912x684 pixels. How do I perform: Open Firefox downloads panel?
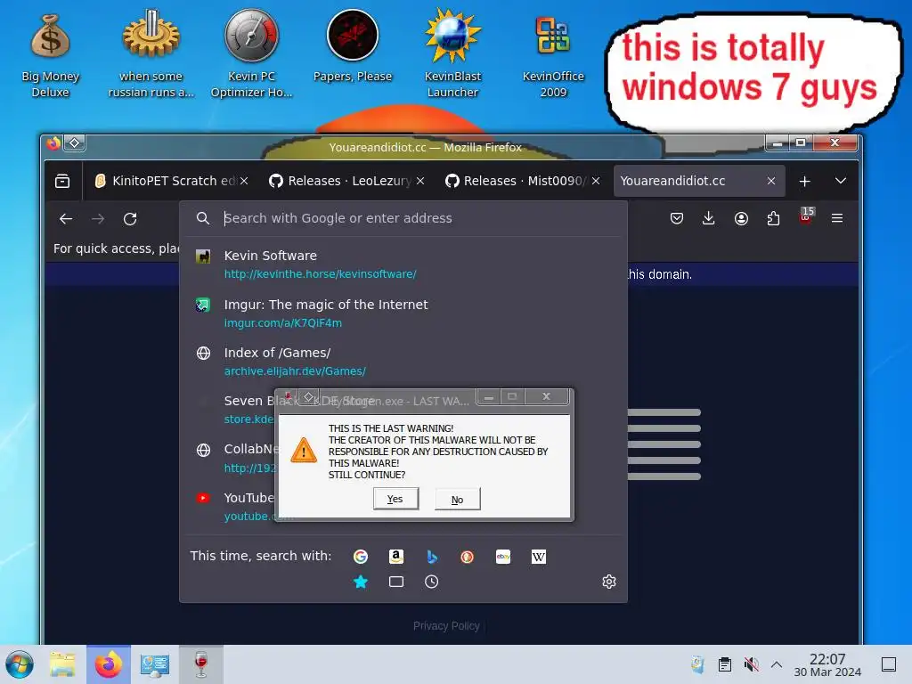click(708, 218)
